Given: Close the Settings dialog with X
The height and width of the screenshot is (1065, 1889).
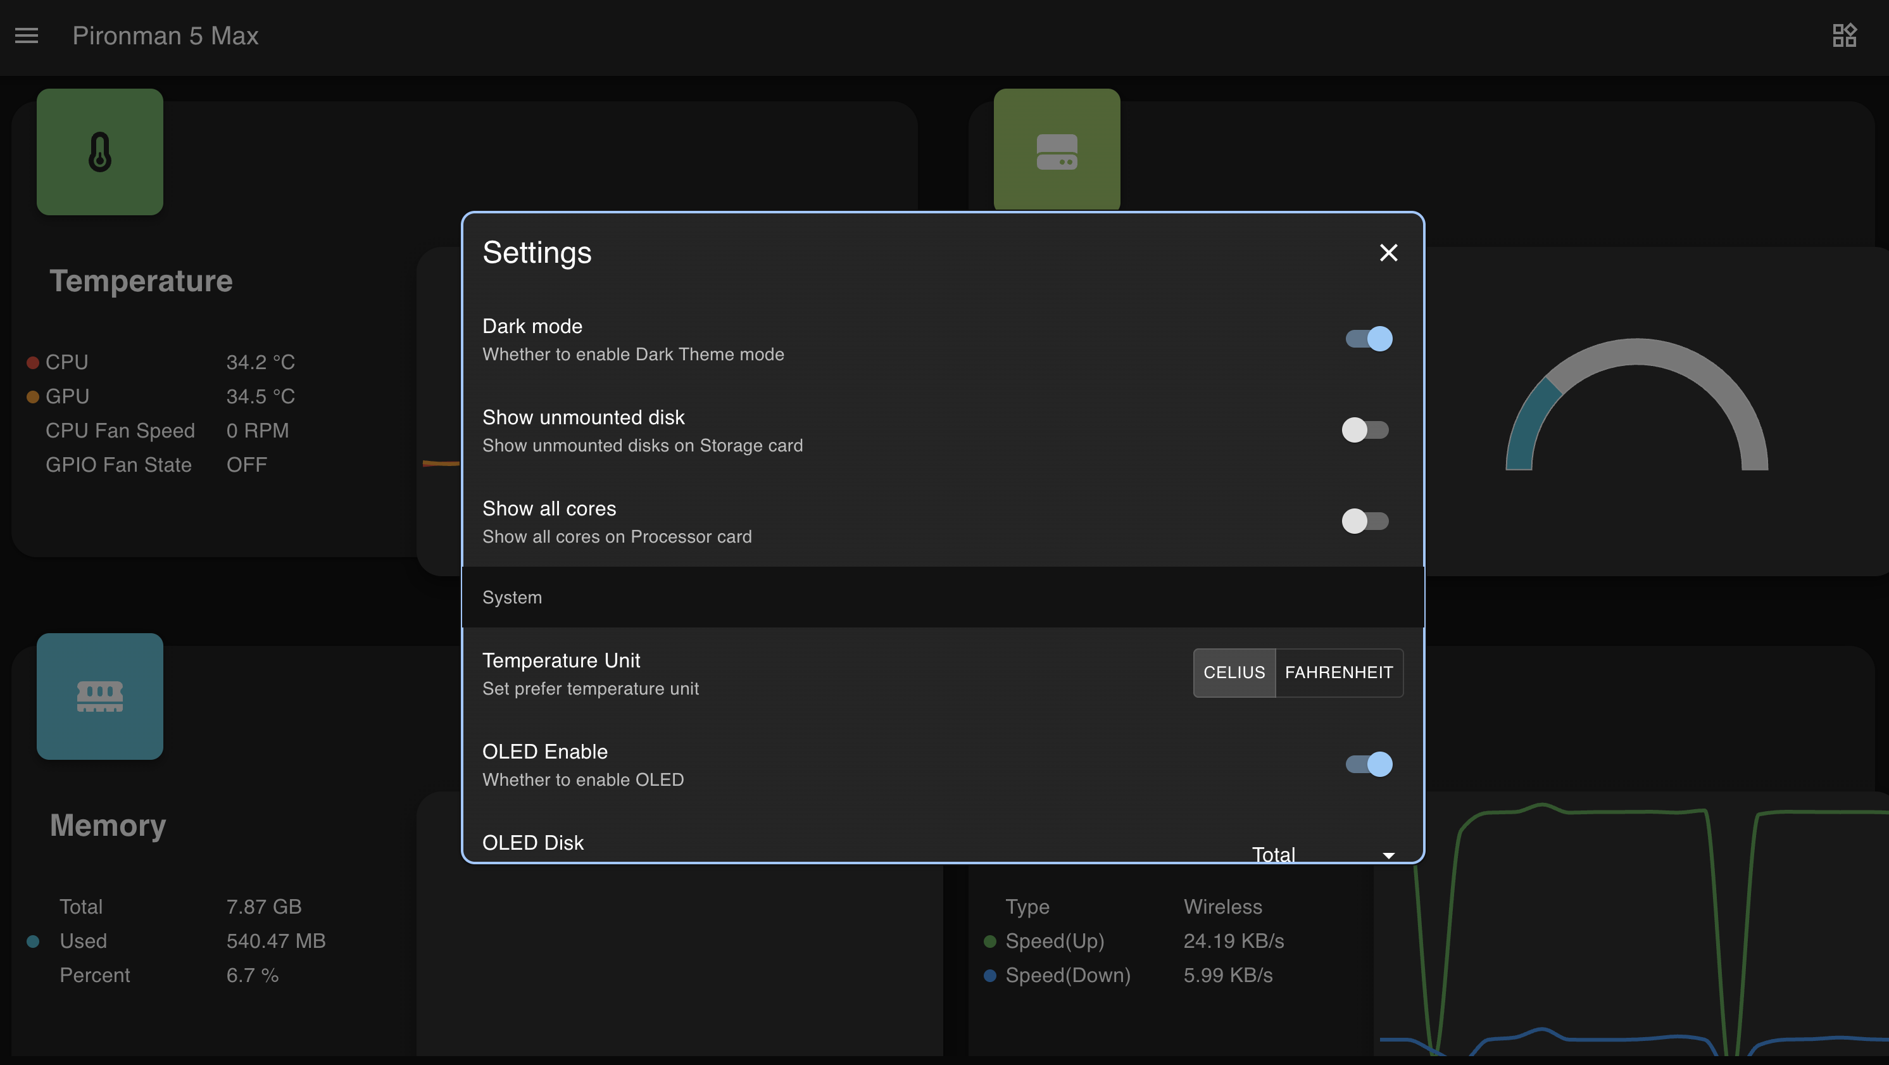Looking at the screenshot, I should 1388,252.
